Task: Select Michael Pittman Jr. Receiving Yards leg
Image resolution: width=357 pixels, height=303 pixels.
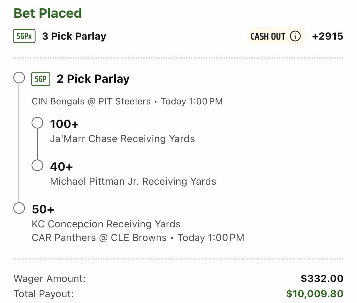Action: click(x=133, y=181)
